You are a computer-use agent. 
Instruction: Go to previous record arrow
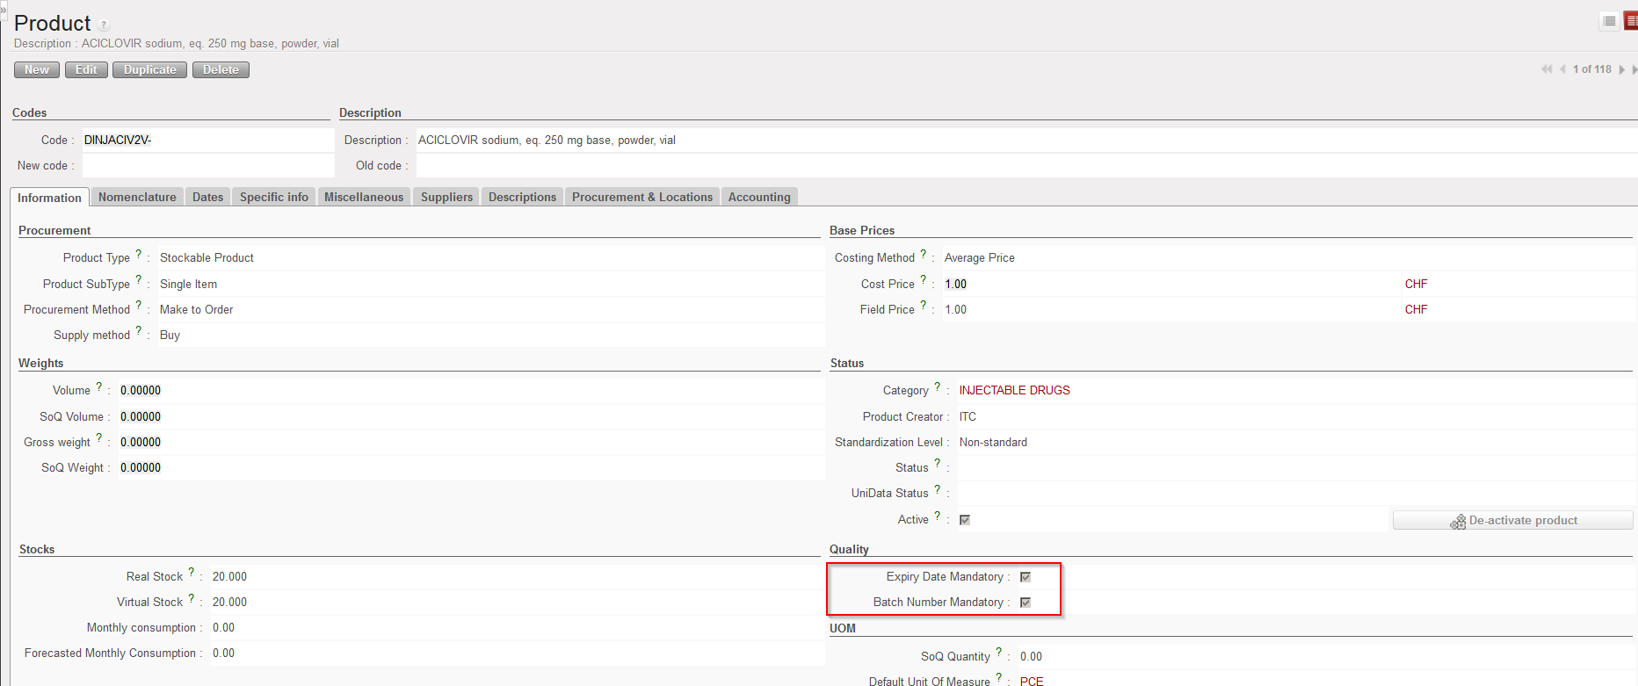1562,69
